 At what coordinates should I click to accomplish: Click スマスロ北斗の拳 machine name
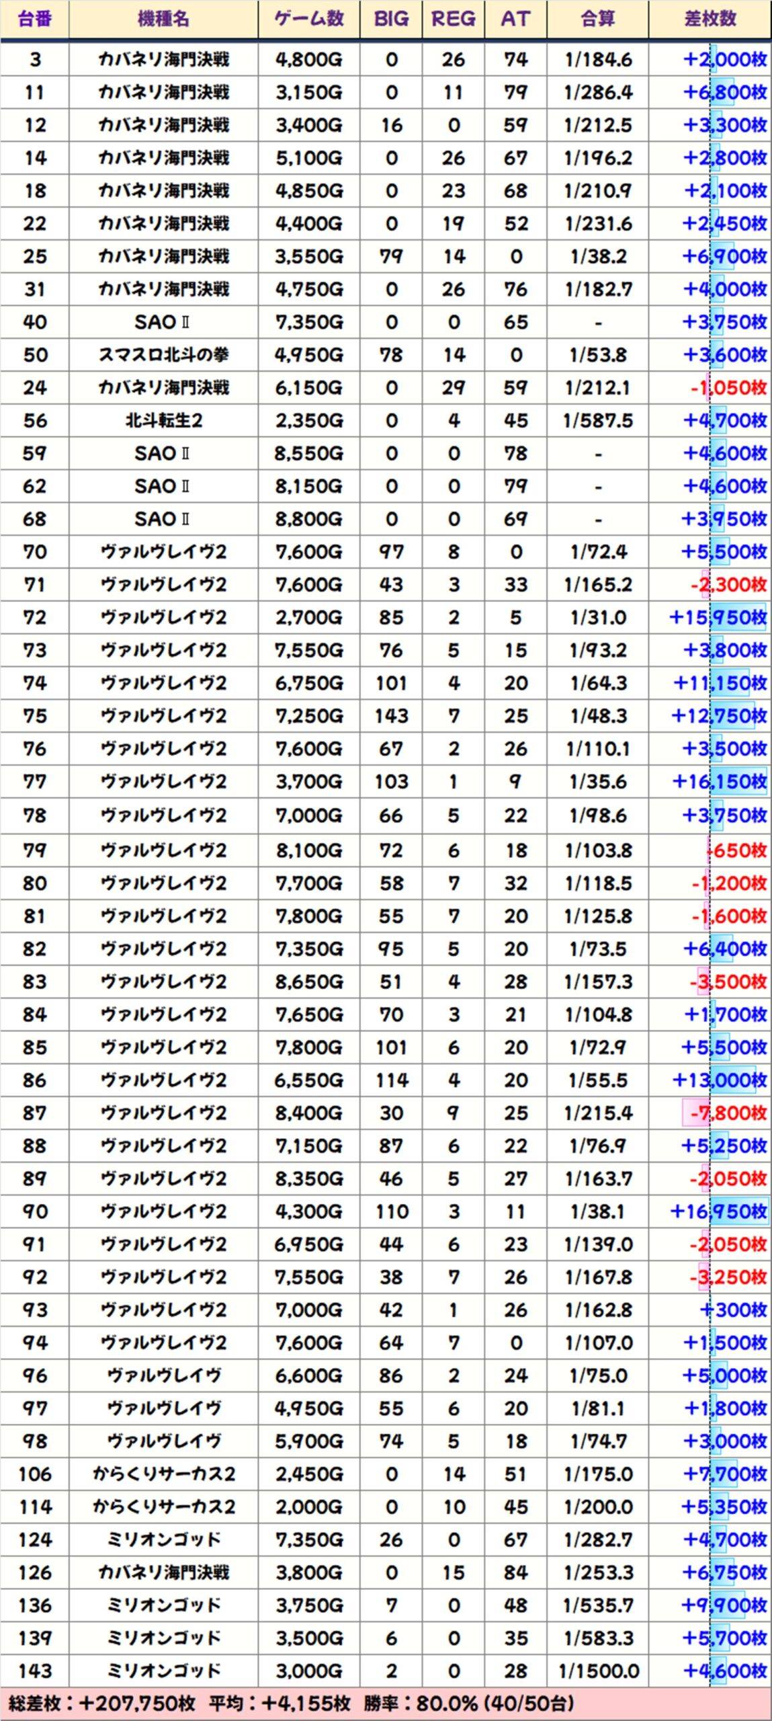pyautogui.click(x=163, y=355)
